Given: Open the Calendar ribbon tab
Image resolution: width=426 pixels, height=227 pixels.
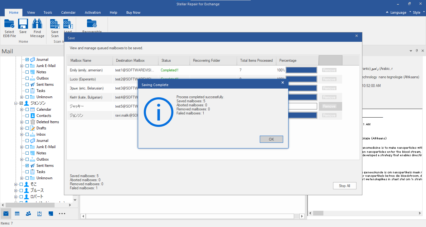Looking at the screenshot, I should [68, 12].
